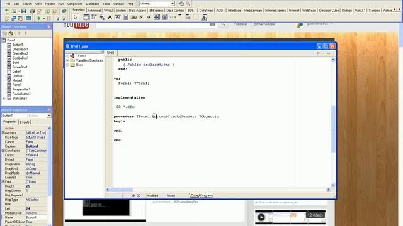
Task: Click editor navigate back arrow
Action: [319, 53]
